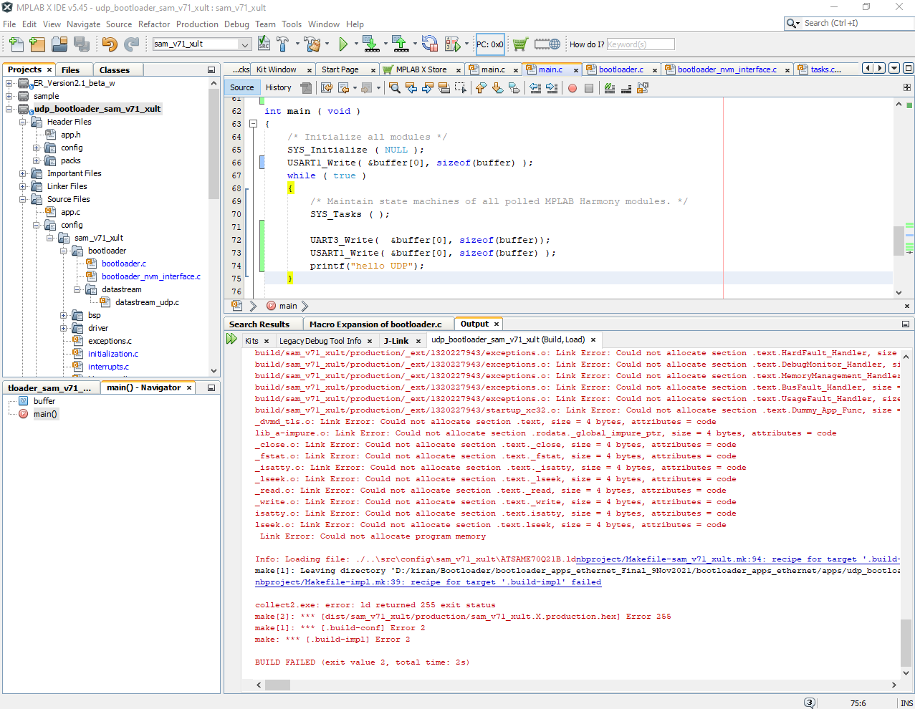Click the Undo toolbar icon
This screenshot has height=709, width=915.
tap(110, 44)
